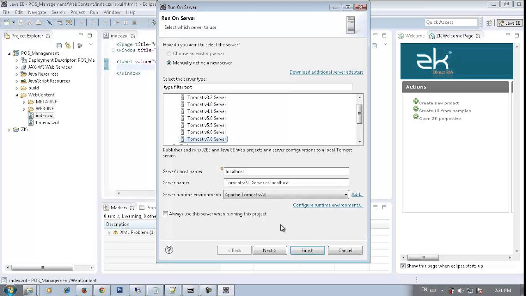This screenshot has width=526, height=296.
Task: Open the Edit menu
Action: click(19, 12)
